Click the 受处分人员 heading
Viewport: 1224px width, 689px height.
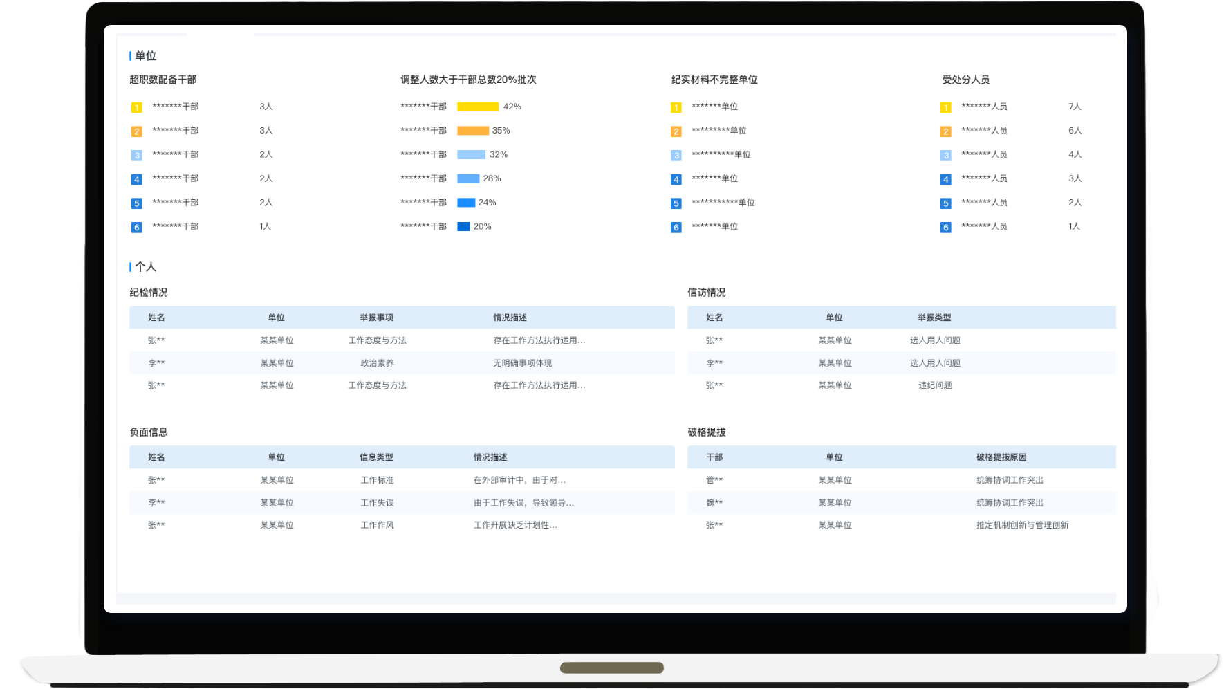965,80
